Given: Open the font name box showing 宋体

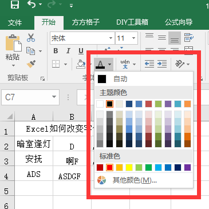Looking at the screenshot, I should point(82,38).
